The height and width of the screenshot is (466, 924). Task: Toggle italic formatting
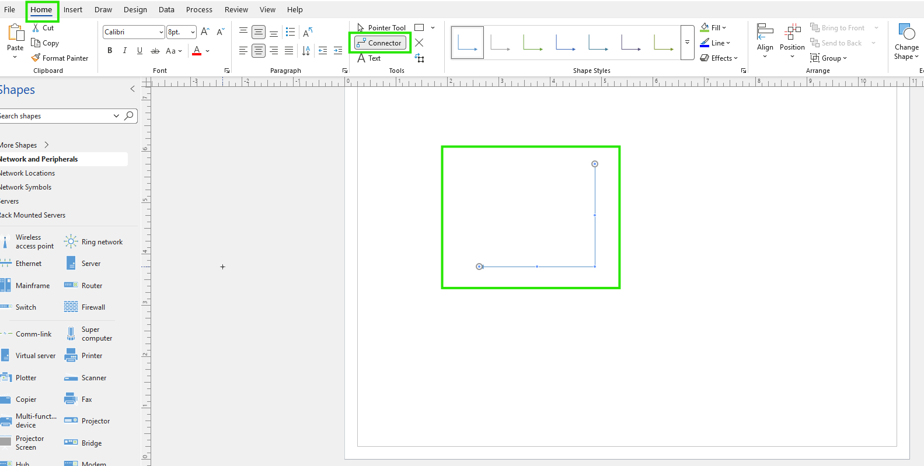tap(124, 51)
